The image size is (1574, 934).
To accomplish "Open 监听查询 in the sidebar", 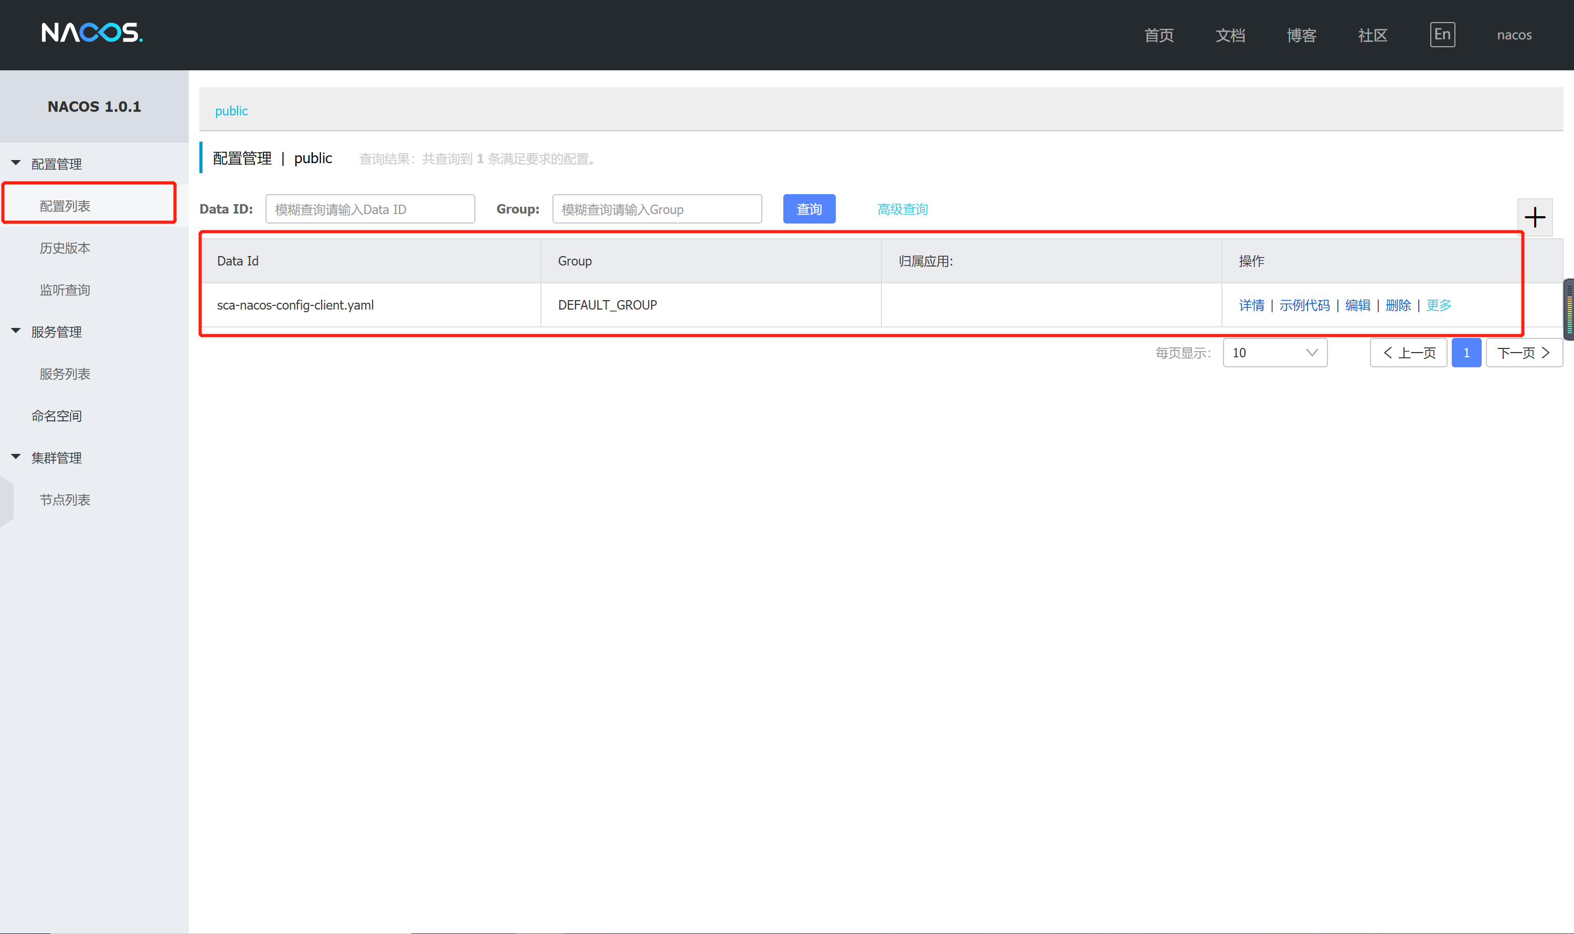I will (x=65, y=290).
